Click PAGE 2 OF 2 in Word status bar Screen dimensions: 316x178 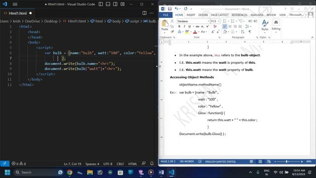coord(168,162)
